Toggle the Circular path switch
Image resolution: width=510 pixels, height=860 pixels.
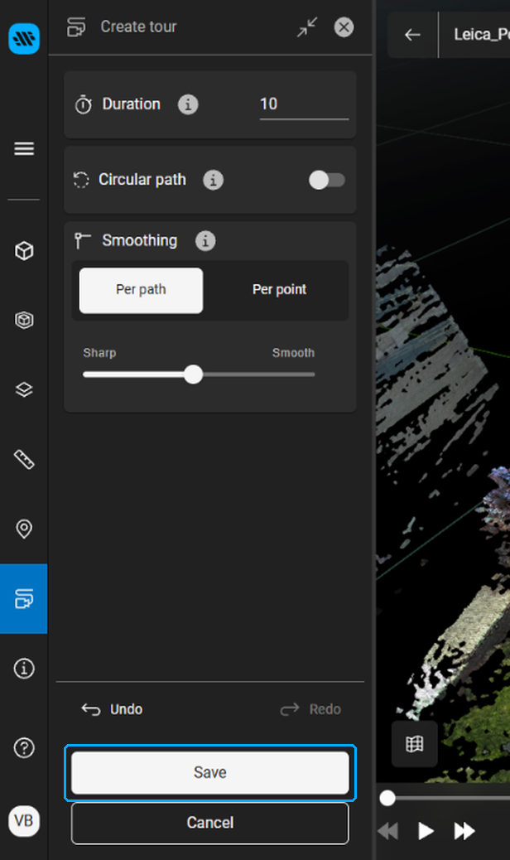tap(327, 180)
